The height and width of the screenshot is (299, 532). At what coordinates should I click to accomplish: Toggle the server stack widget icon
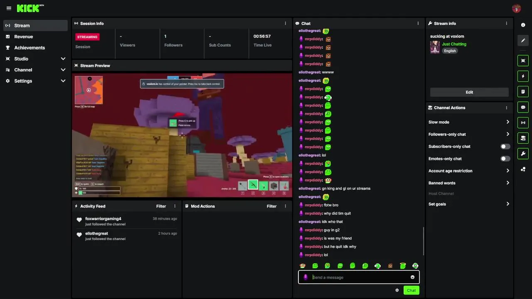pos(523,138)
